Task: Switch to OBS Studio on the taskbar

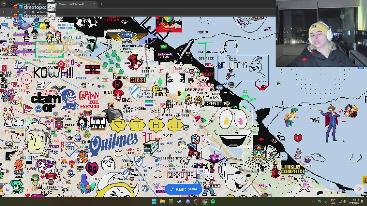Action: [196, 201]
